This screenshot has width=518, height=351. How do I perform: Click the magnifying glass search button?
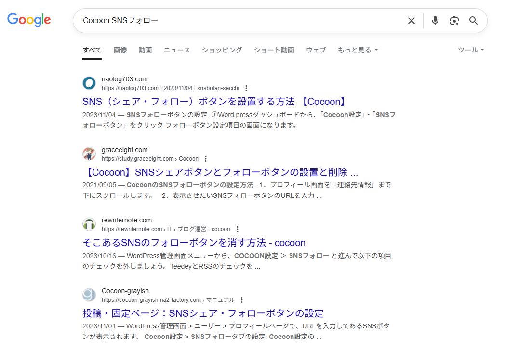(473, 21)
